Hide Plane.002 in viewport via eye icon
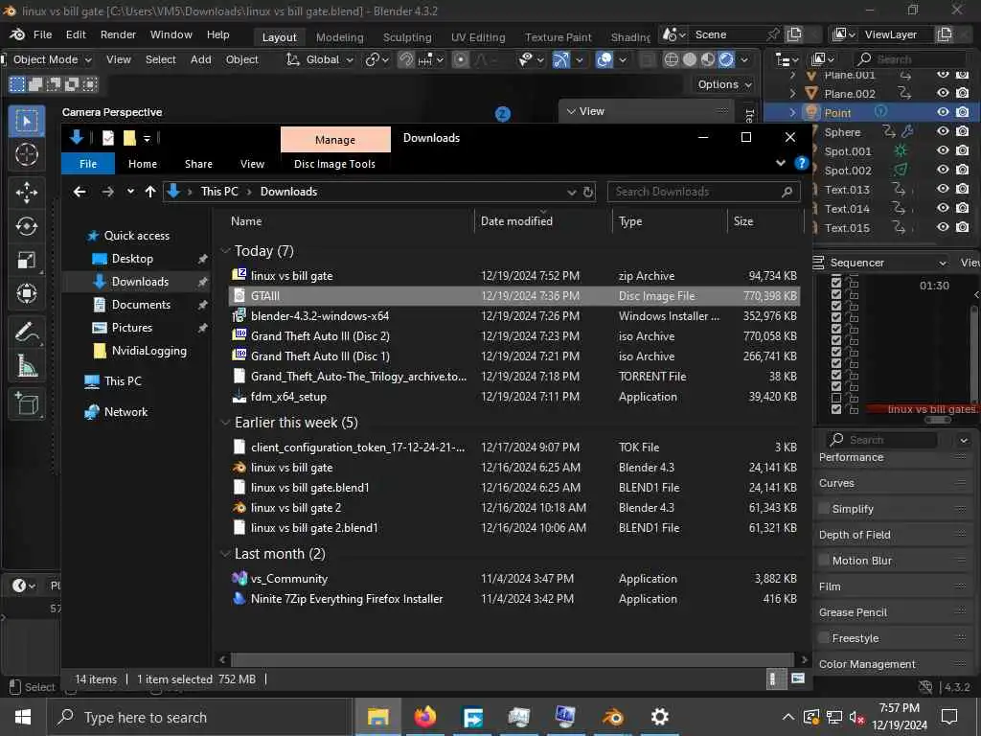981x736 pixels. (943, 93)
